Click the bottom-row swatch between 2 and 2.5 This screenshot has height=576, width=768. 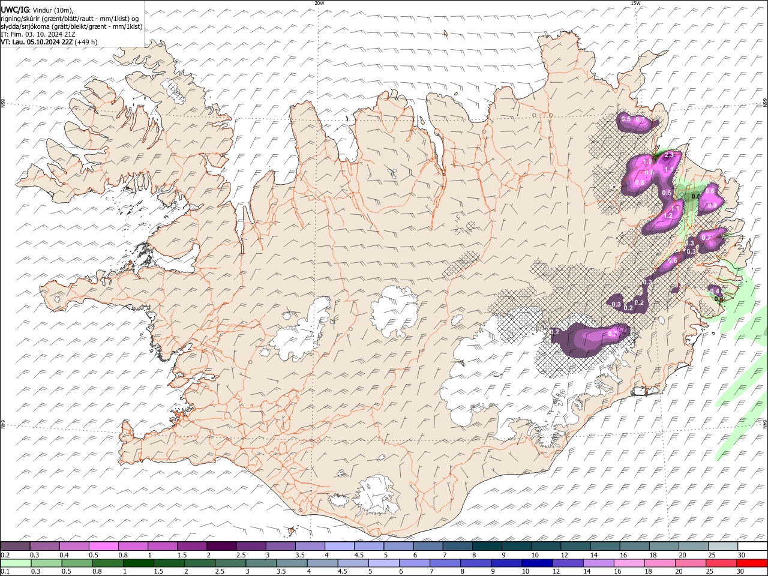tap(199, 563)
